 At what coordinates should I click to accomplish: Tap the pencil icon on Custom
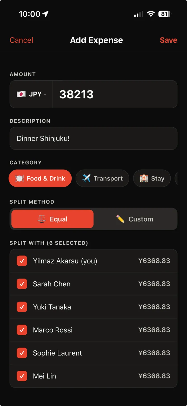[120, 219]
